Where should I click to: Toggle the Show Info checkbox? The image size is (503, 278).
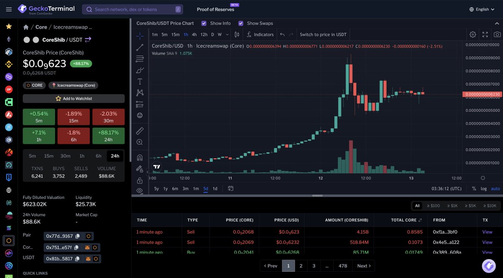tap(204, 23)
